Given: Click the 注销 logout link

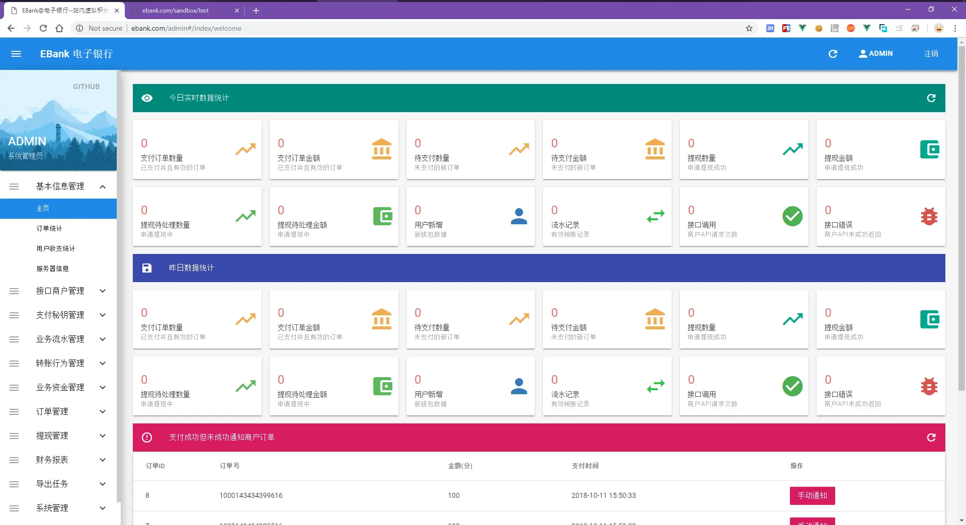Looking at the screenshot, I should coord(931,54).
